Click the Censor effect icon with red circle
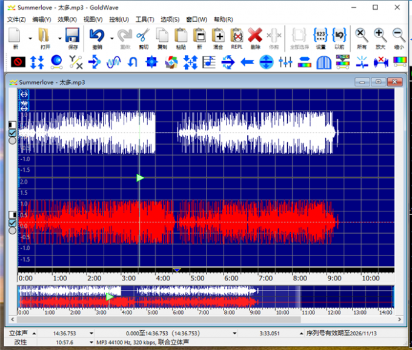 (x=18, y=62)
